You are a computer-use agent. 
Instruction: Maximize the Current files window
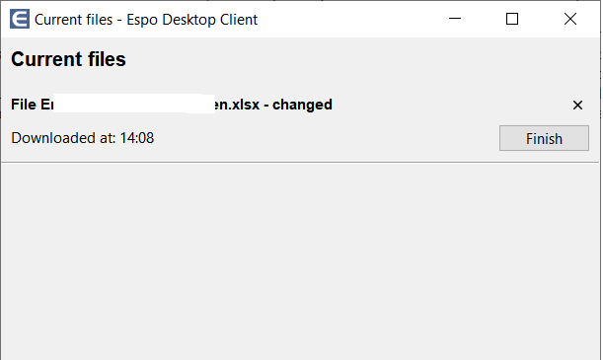tap(512, 19)
